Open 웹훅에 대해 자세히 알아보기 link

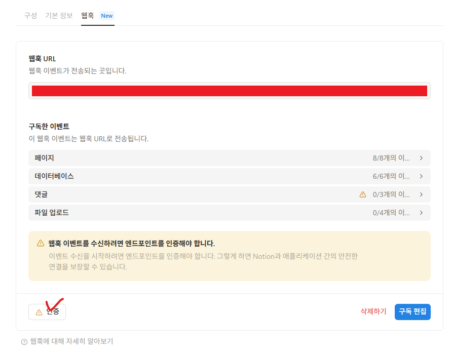pos(71,341)
